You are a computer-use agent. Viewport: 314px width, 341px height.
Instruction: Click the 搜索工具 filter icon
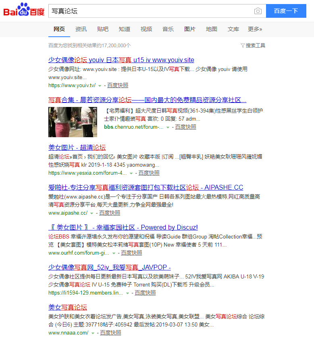click(243, 46)
